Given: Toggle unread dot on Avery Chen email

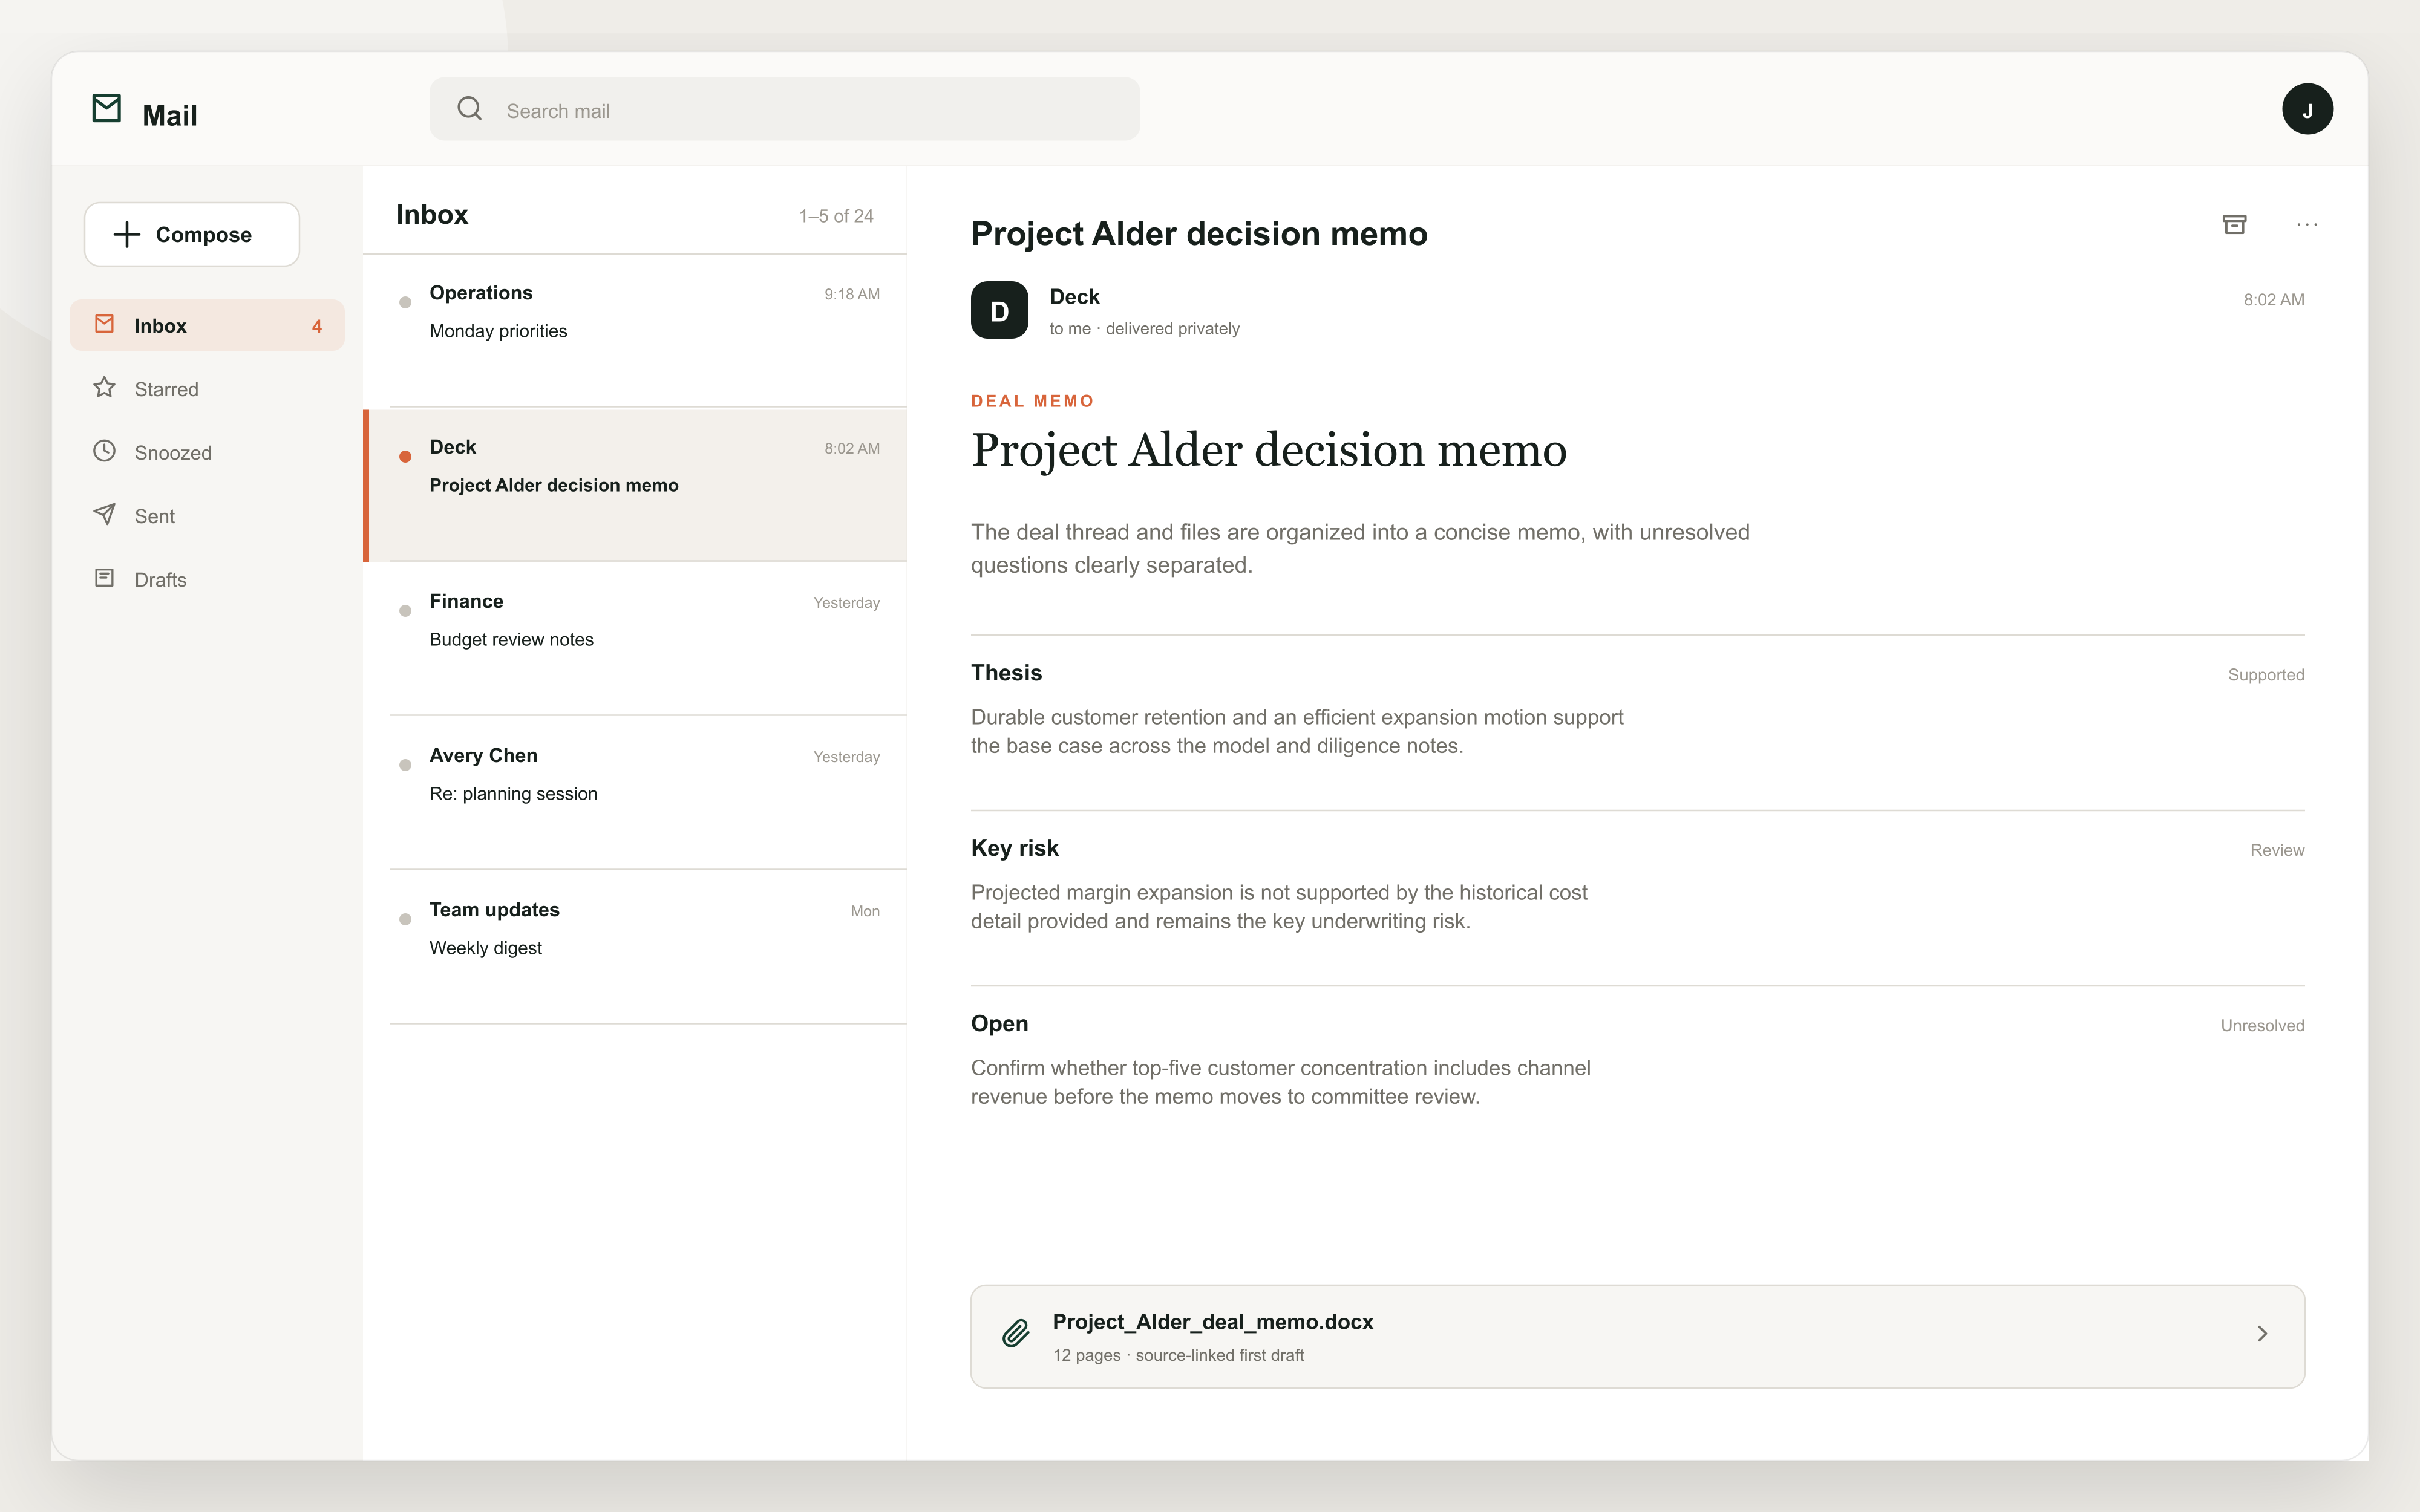Looking at the screenshot, I should [x=405, y=765].
